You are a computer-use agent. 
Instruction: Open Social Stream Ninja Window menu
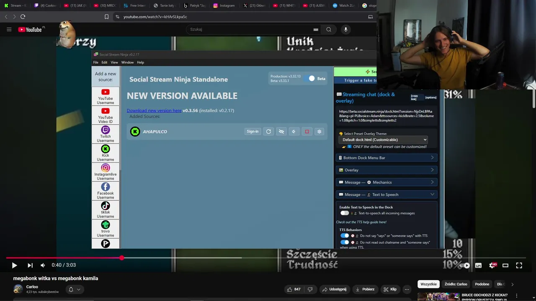click(127, 62)
